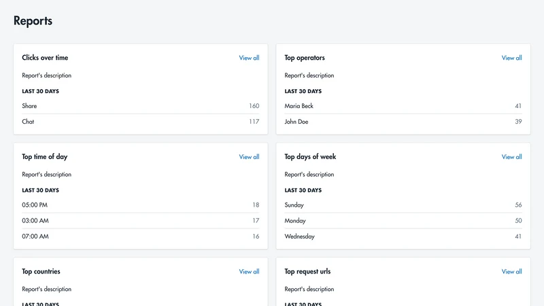
Task: Select the 03:00 AM time row
Action: (x=141, y=220)
